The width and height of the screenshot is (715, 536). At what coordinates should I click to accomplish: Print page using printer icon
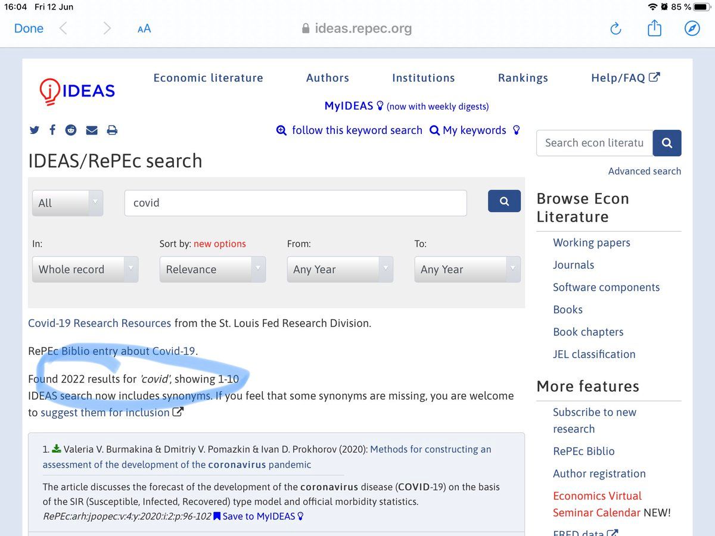point(112,130)
